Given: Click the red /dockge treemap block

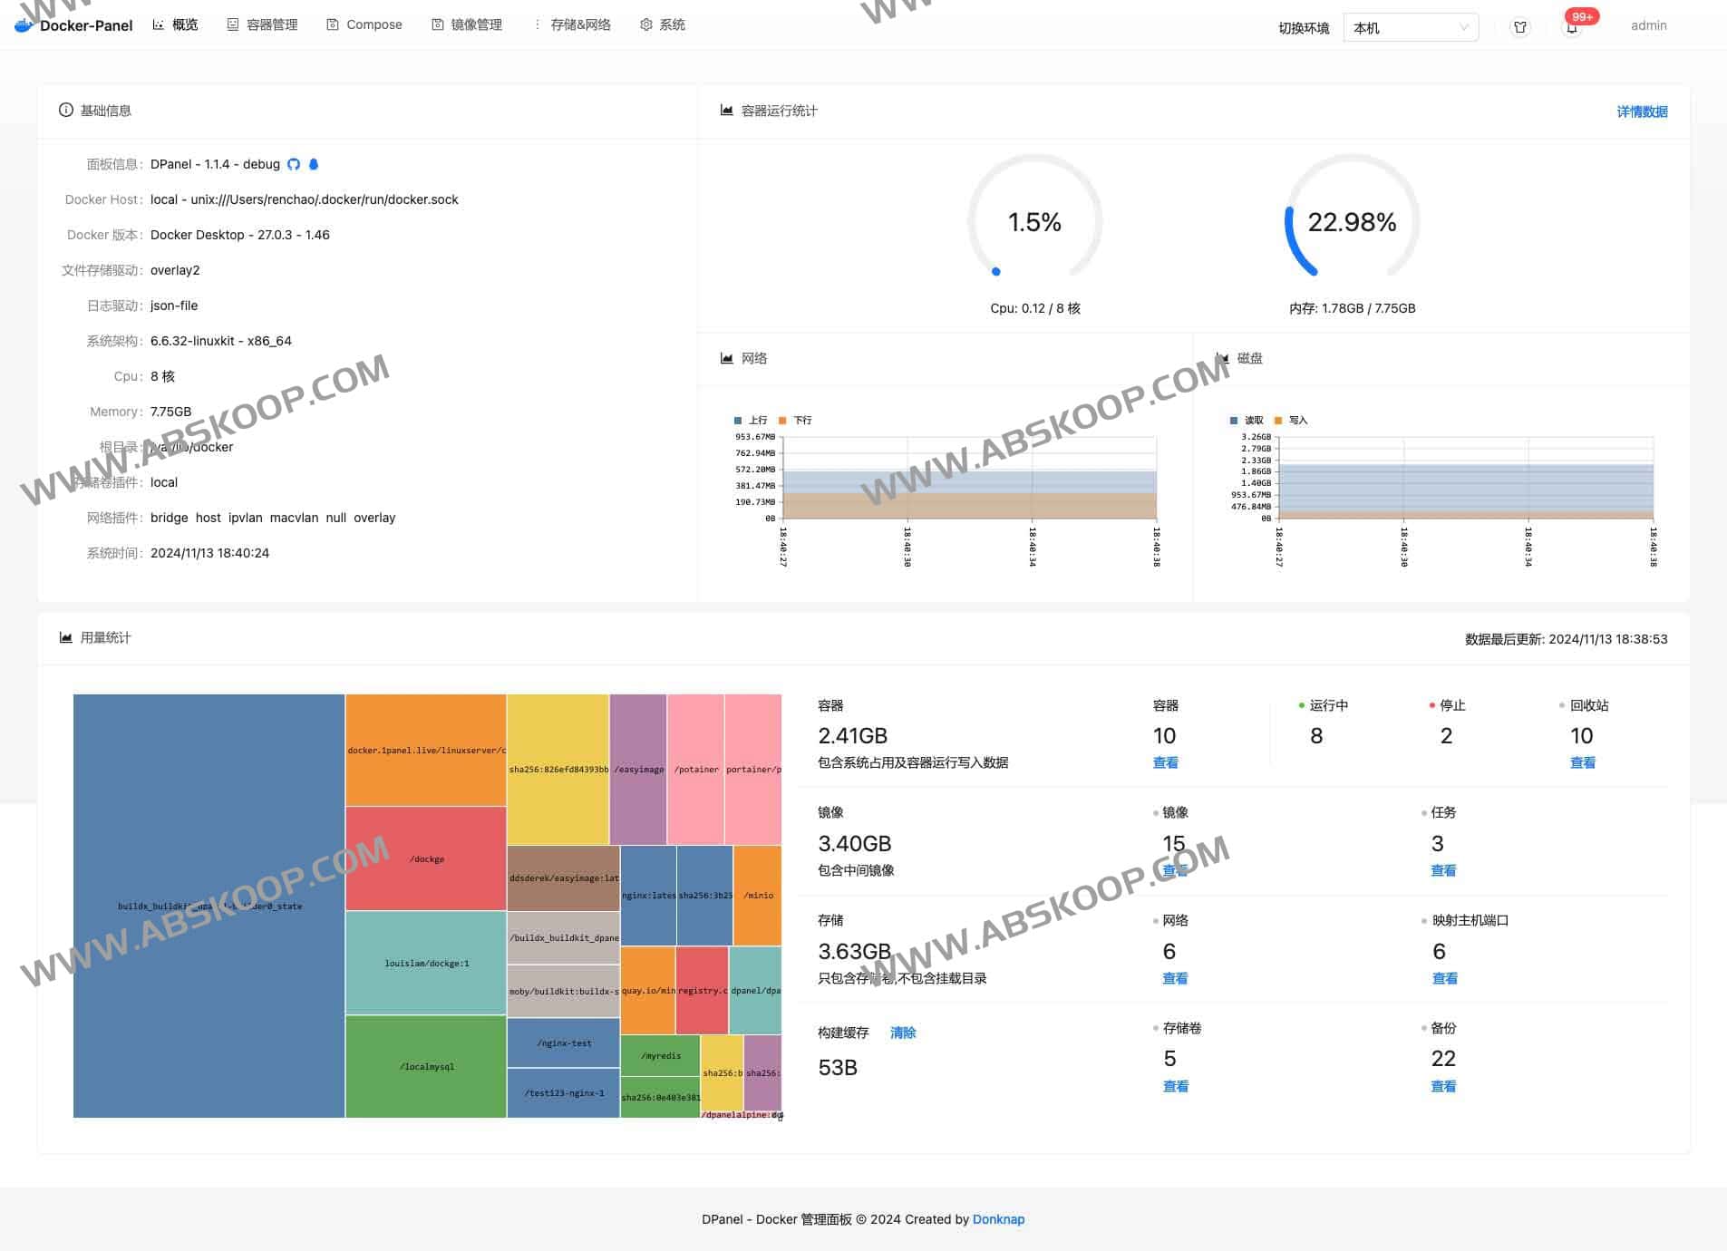Looking at the screenshot, I should pos(426,858).
